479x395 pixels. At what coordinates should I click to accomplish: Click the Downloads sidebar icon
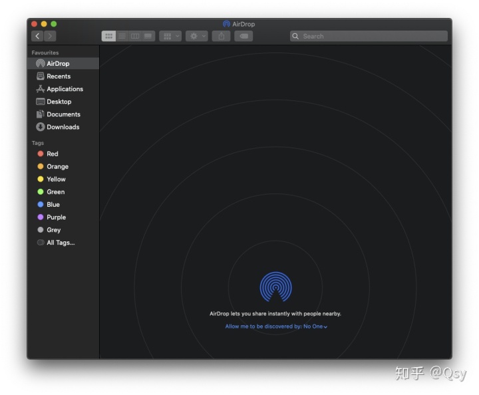(x=41, y=127)
